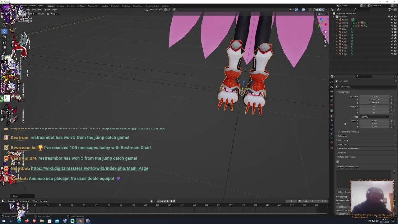
Task: Hide Light object via eye icon
Action: pyautogui.click(x=392, y=29)
